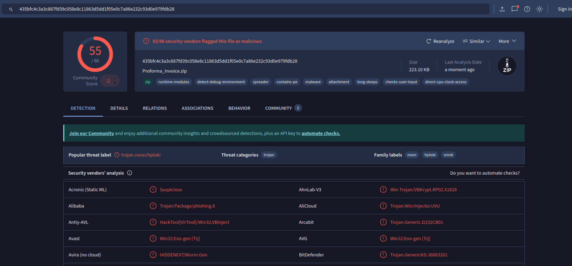Open the help question mark icon
The image size is (572, 266).
click(x=527, y=9)
